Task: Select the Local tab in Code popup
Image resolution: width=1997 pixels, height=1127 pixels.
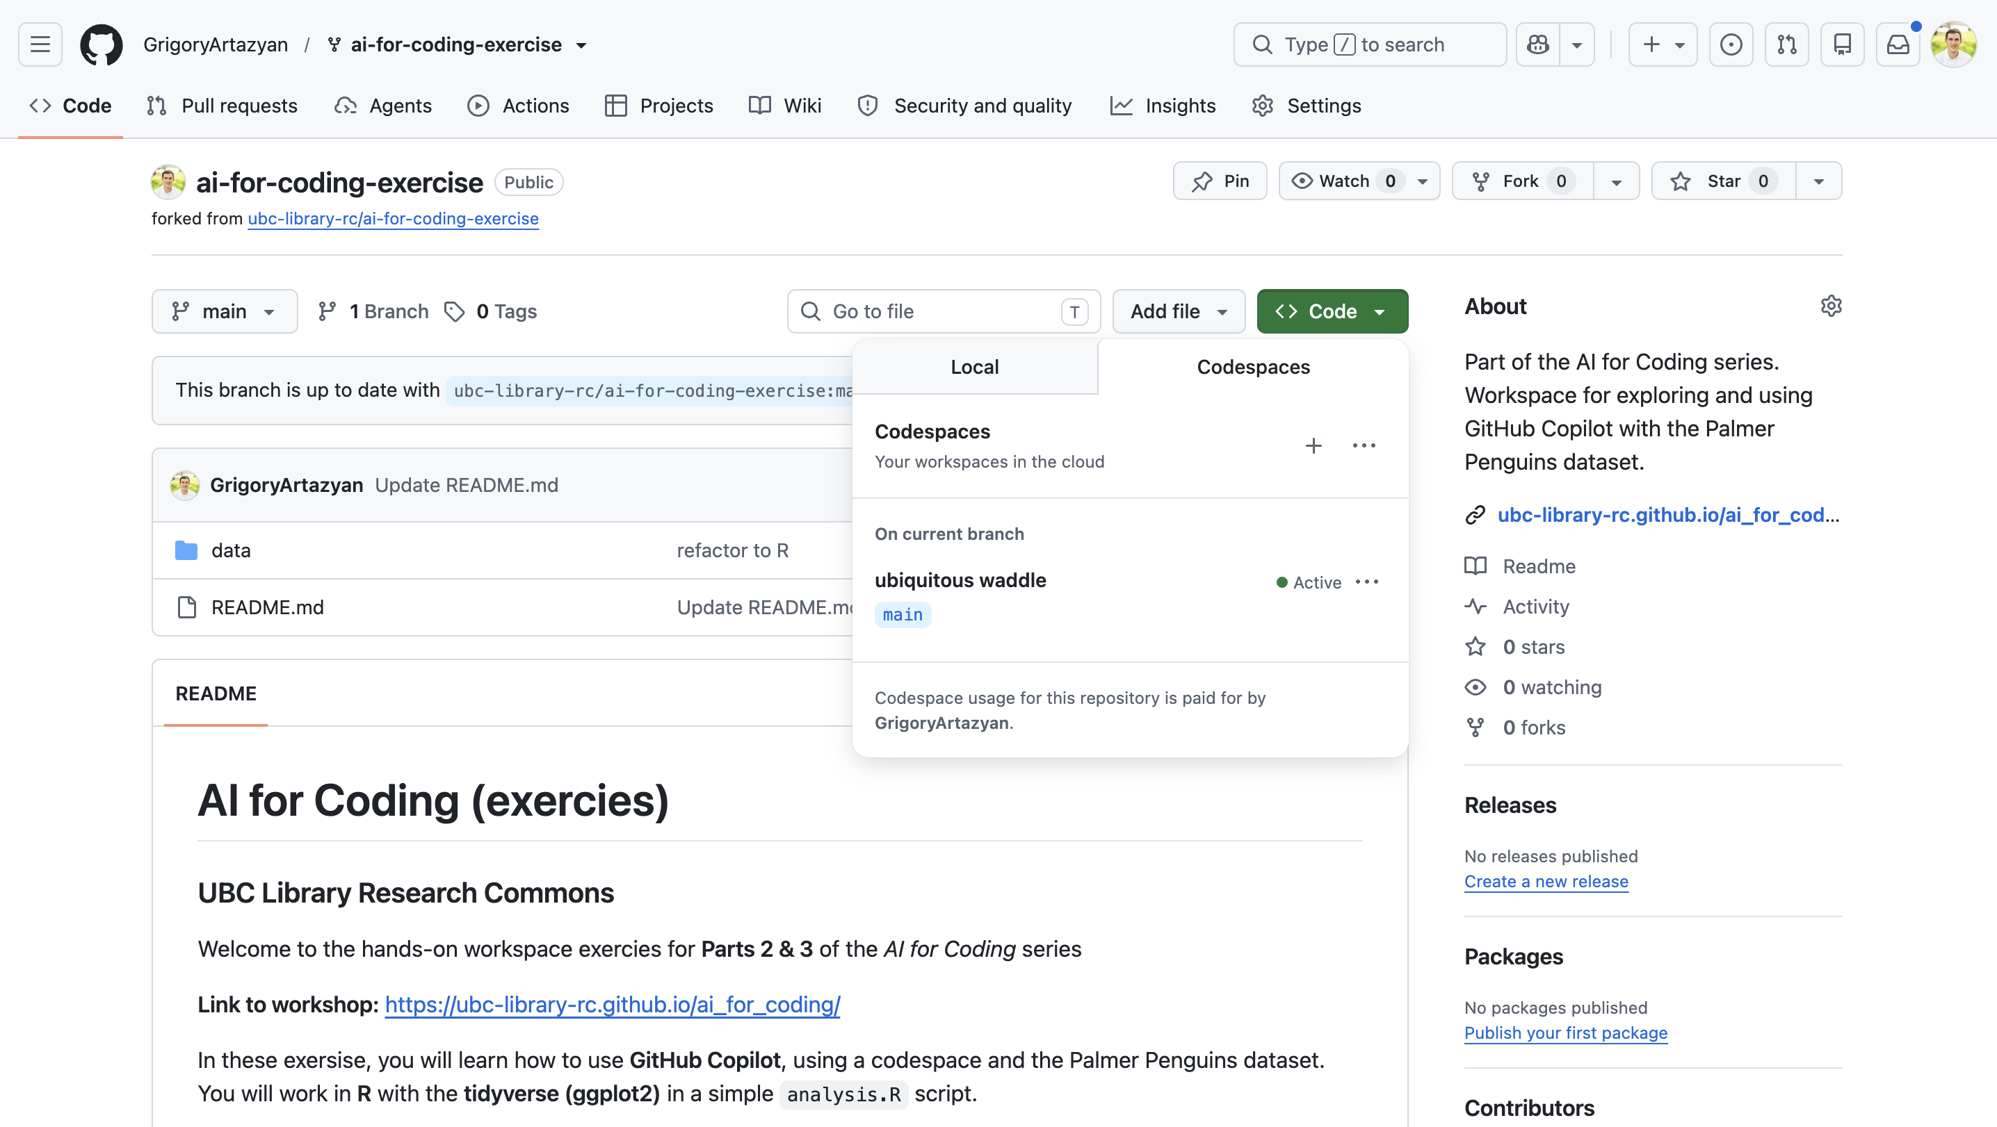Action: click(974, 366)
